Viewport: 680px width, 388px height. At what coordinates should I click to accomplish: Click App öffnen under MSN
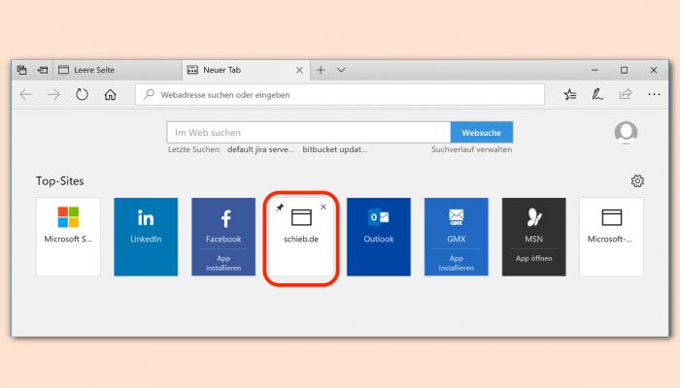(534, 259)
